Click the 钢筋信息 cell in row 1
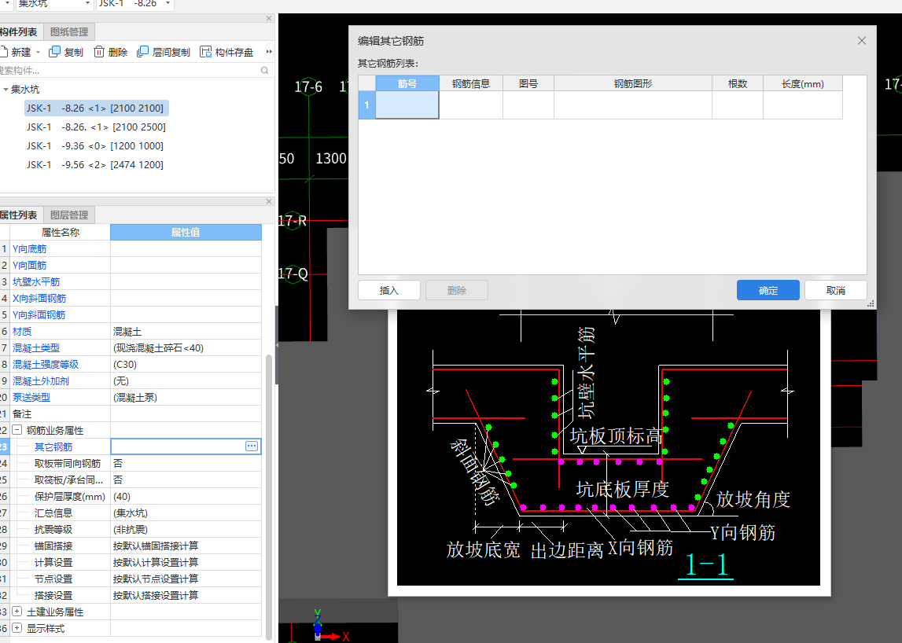Viewport: 902px width, 643px height. (x=471, y=105)
